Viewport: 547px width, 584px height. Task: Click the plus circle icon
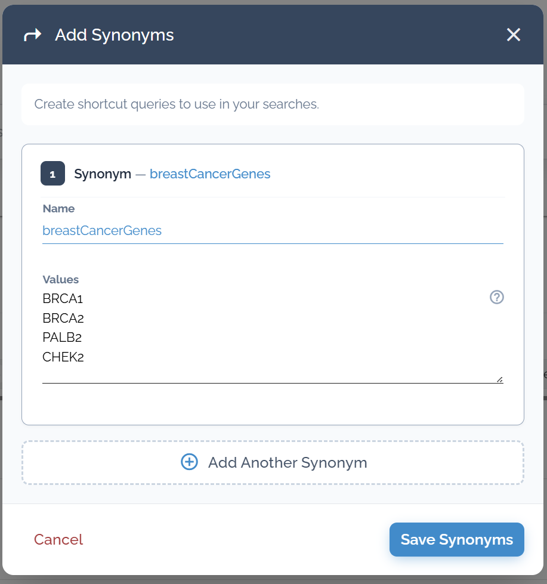point(189,462)
